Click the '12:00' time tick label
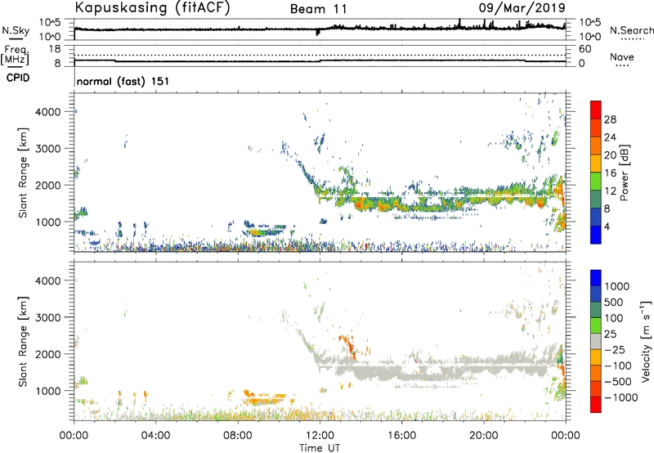Viewport: 654px width, 453px height. point(320,436)
